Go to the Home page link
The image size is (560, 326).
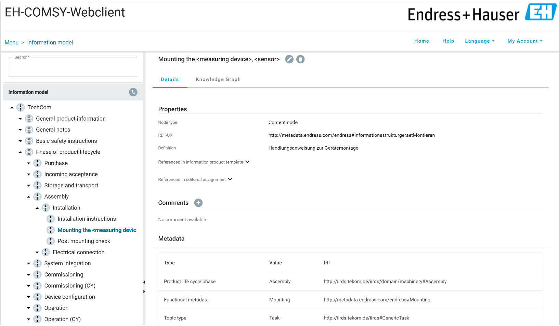tap(421, 41)
